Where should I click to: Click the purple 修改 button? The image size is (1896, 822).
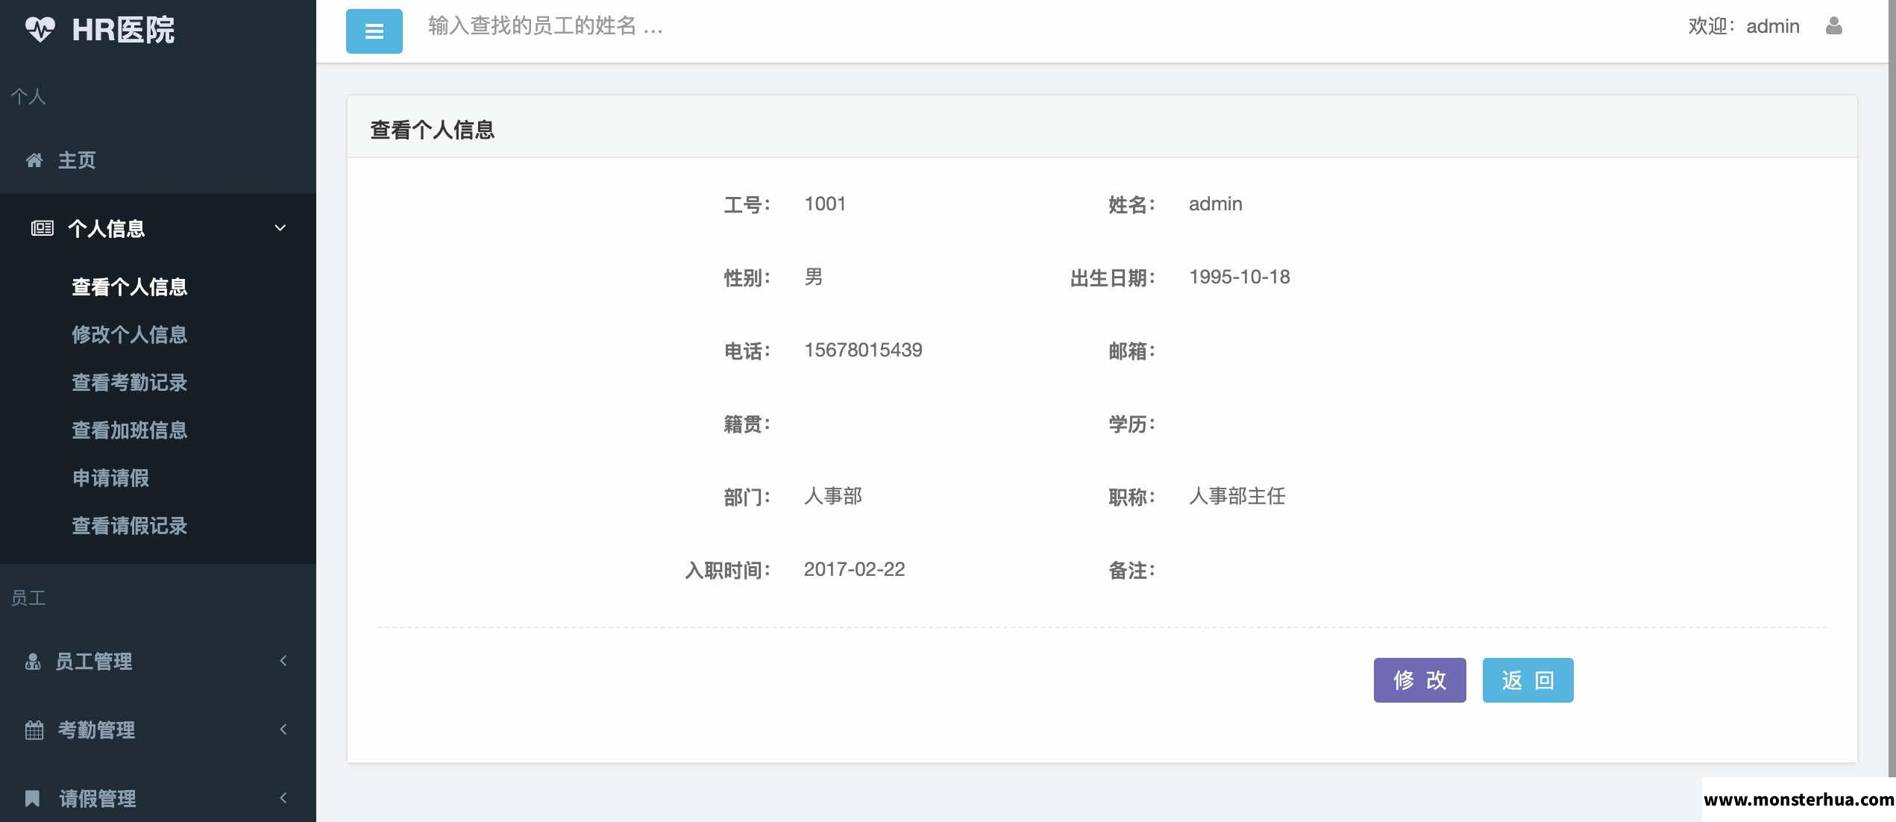point(1419,680)
